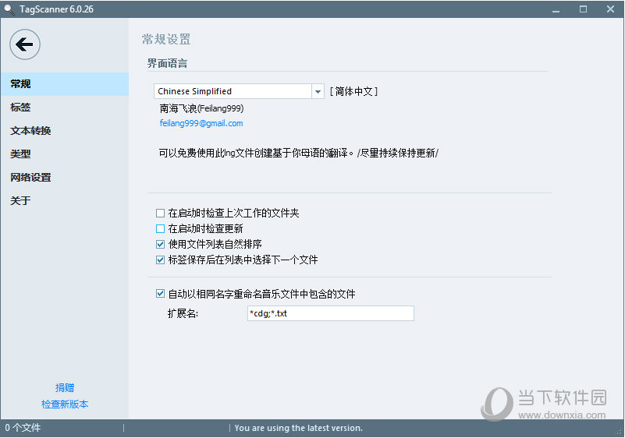
Task: Click the 检查新版本 link
Action: tap(65, 404)
